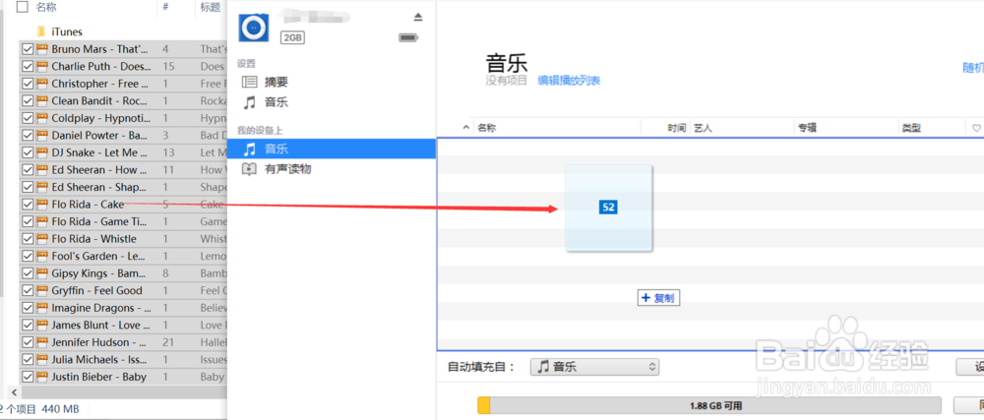Click file icon of Justin Bieber - Baby

pos(42,377)
